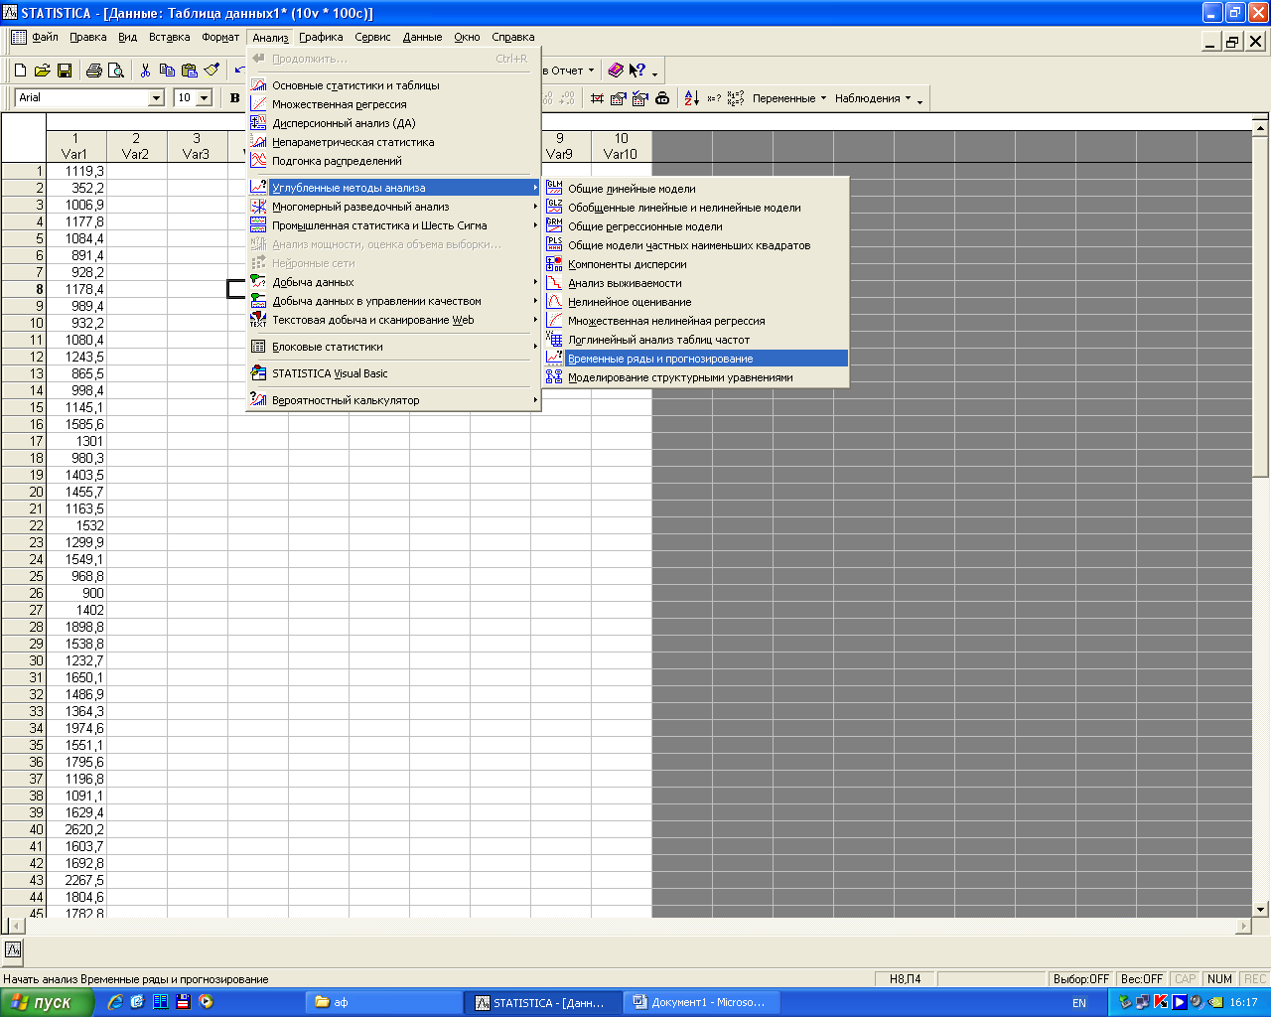Image resolution: width=1271 pixels, height=1017 pixels.
Task: Click the Cut scissors icon
Action: (x=145, y=71)
